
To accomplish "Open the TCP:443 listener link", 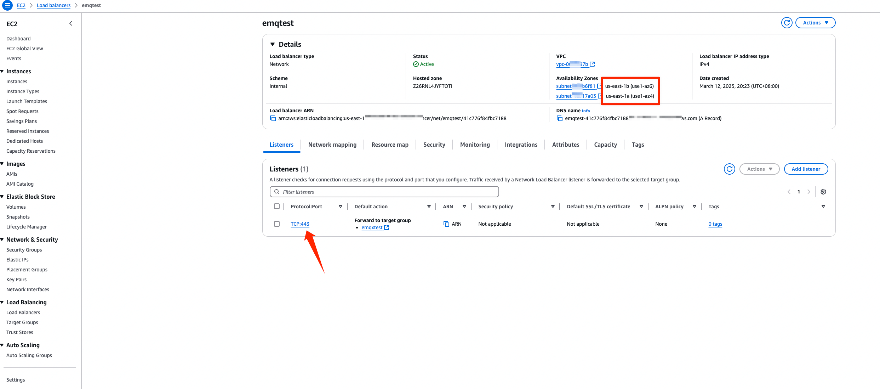I will tap(300, 224).
